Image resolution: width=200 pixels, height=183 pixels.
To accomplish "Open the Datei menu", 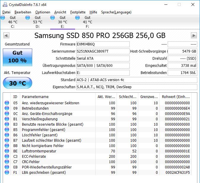I will point(6,12).
